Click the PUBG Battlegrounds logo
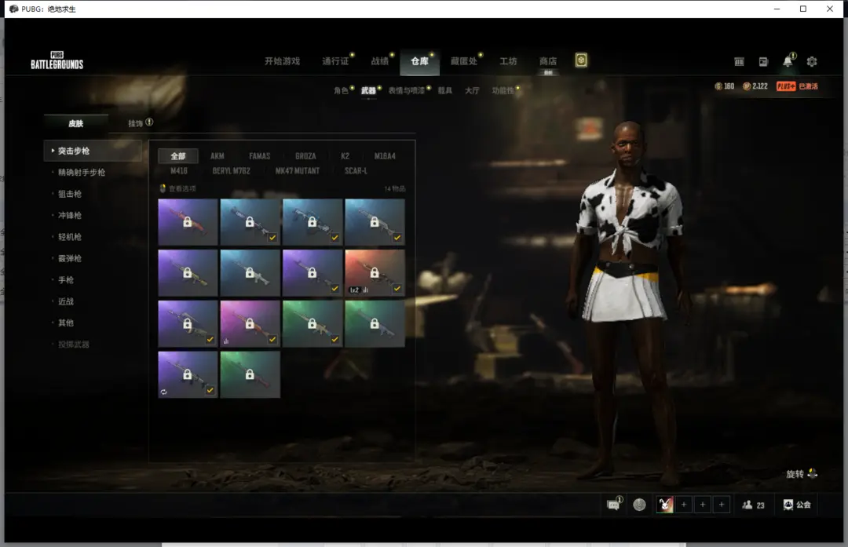Screen dimensions: 848x547 [x=57, y=60]
